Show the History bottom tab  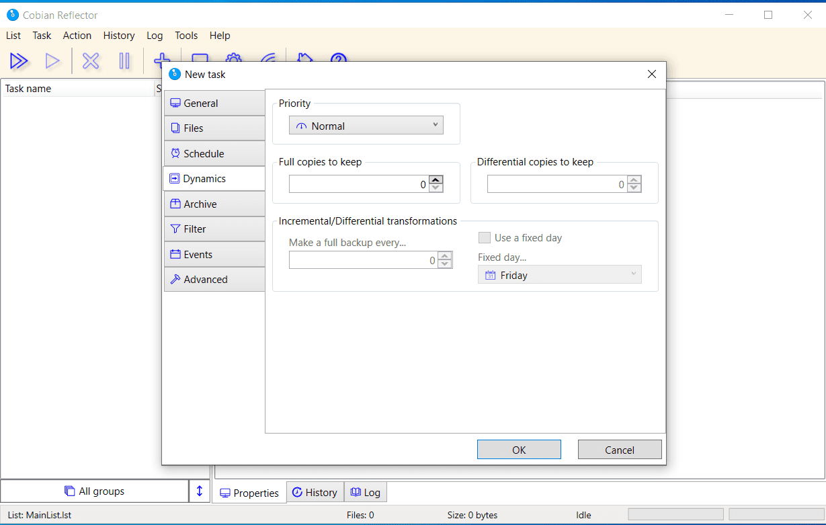coord(315,492)
